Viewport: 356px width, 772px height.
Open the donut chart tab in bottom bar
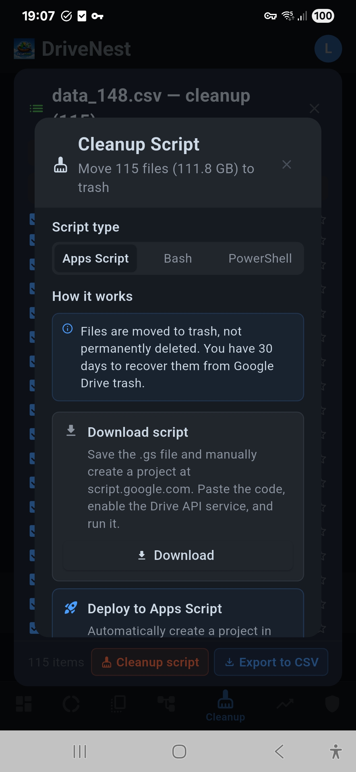pos(71,704)
